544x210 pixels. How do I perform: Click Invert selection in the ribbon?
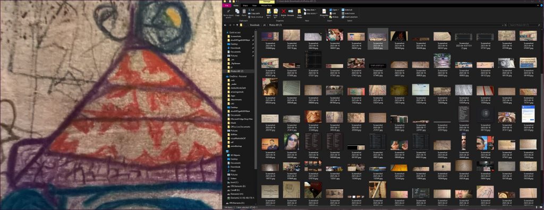(x=350, y=17)
